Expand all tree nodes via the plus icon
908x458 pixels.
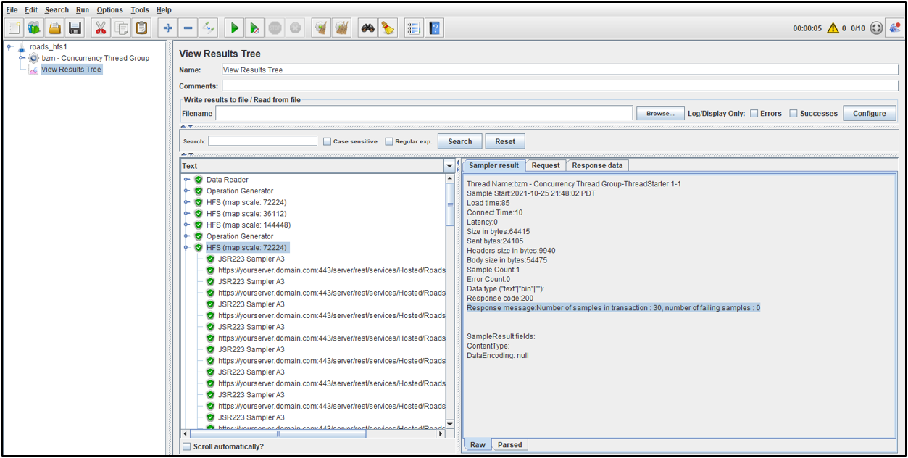click(x=167, y=28)
